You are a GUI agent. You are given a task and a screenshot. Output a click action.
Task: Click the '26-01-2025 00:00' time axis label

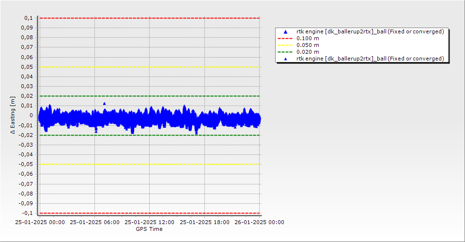click(x=260, y=222)
